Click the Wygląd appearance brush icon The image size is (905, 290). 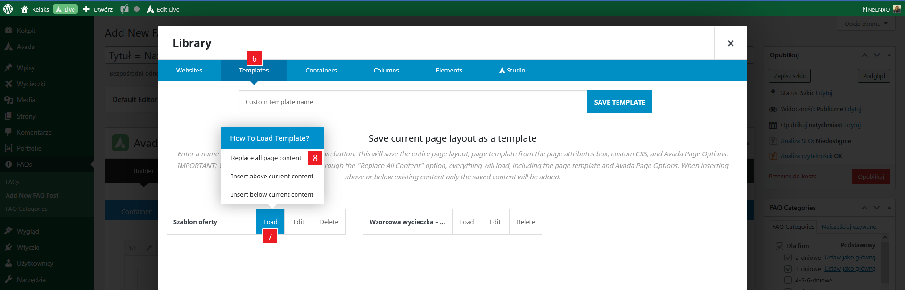(8, 231)
